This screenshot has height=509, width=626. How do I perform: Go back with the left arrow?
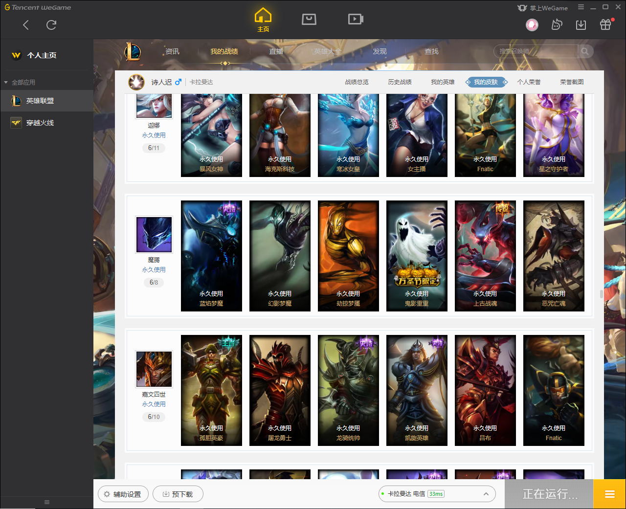coord(26,25)
